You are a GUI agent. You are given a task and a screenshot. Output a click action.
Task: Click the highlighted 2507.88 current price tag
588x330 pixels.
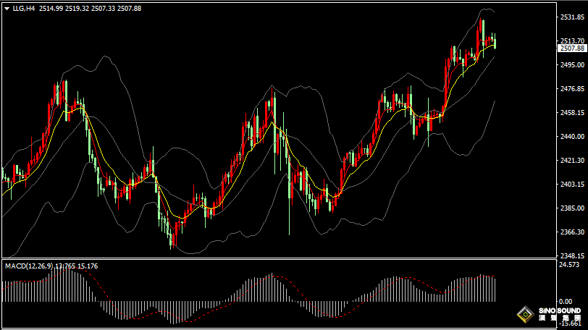pyautogui.click(x=572, y=48)
